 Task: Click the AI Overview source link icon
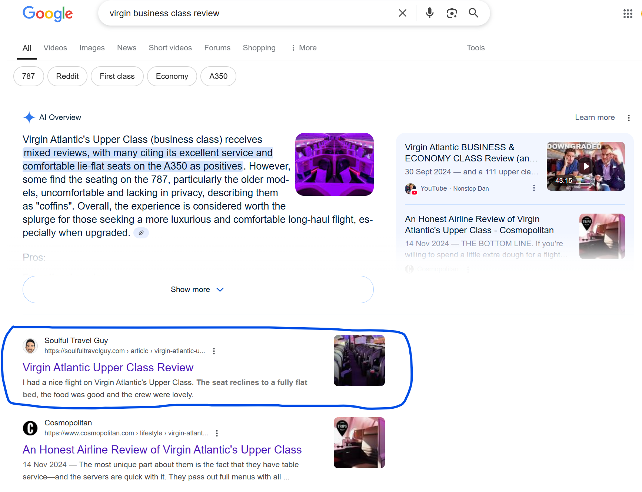coord(141,233)
